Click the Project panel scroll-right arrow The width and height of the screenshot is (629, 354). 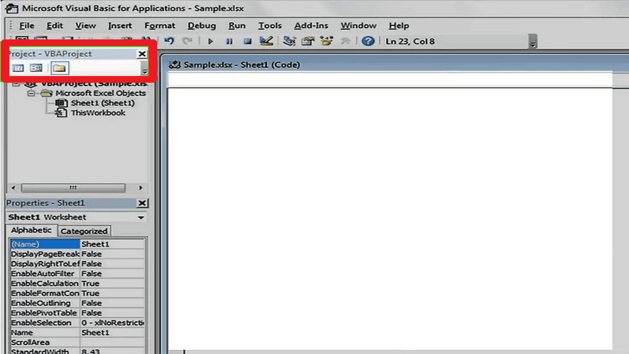coord(141,188)
